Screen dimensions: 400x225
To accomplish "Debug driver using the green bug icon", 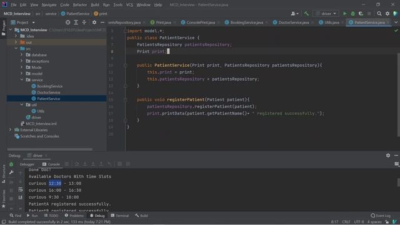I will click(352, 14).
